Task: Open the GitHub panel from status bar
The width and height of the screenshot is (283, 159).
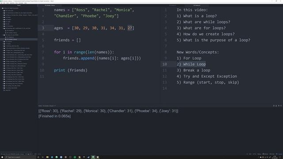Action: pyautogui.click(x=265, y=154)
